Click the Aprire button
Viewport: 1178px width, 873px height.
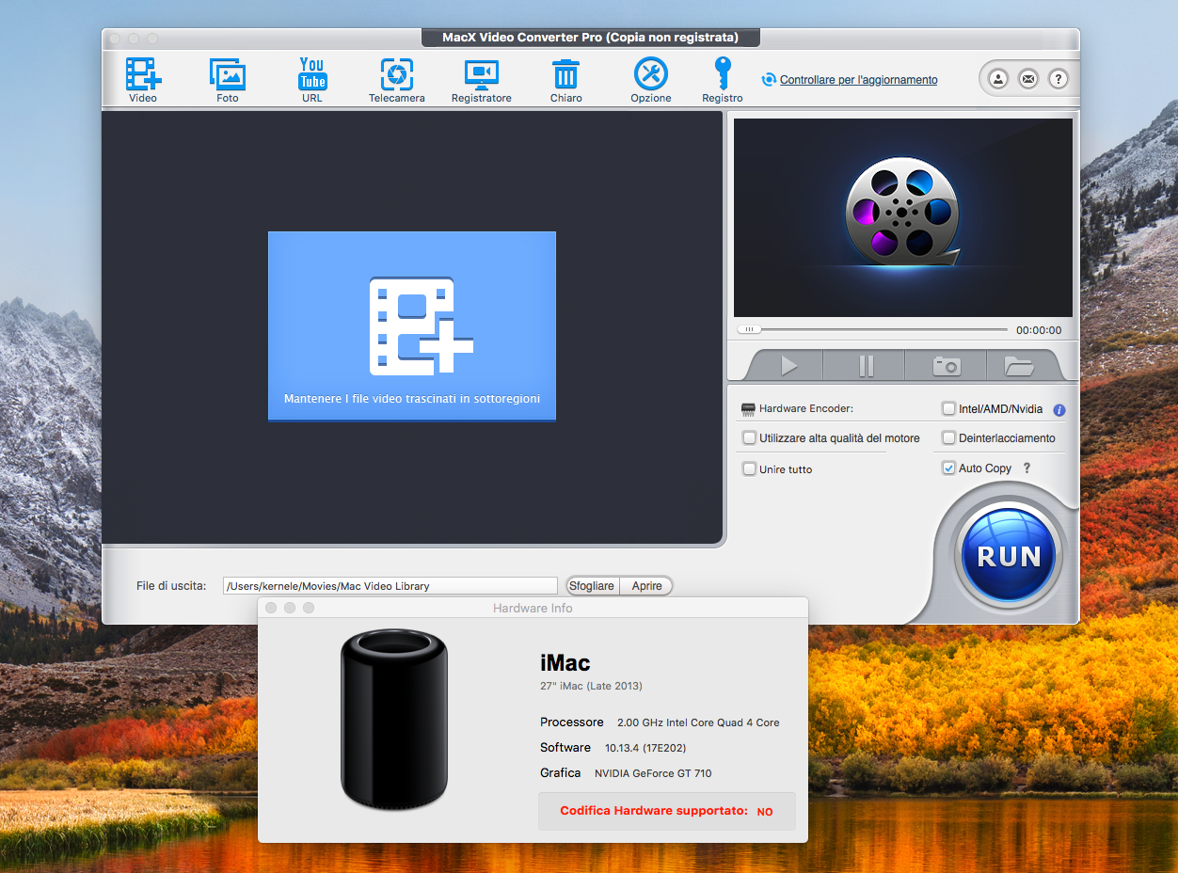(x=646, y=586)
